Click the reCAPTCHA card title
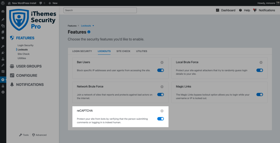 click(85, 111)
